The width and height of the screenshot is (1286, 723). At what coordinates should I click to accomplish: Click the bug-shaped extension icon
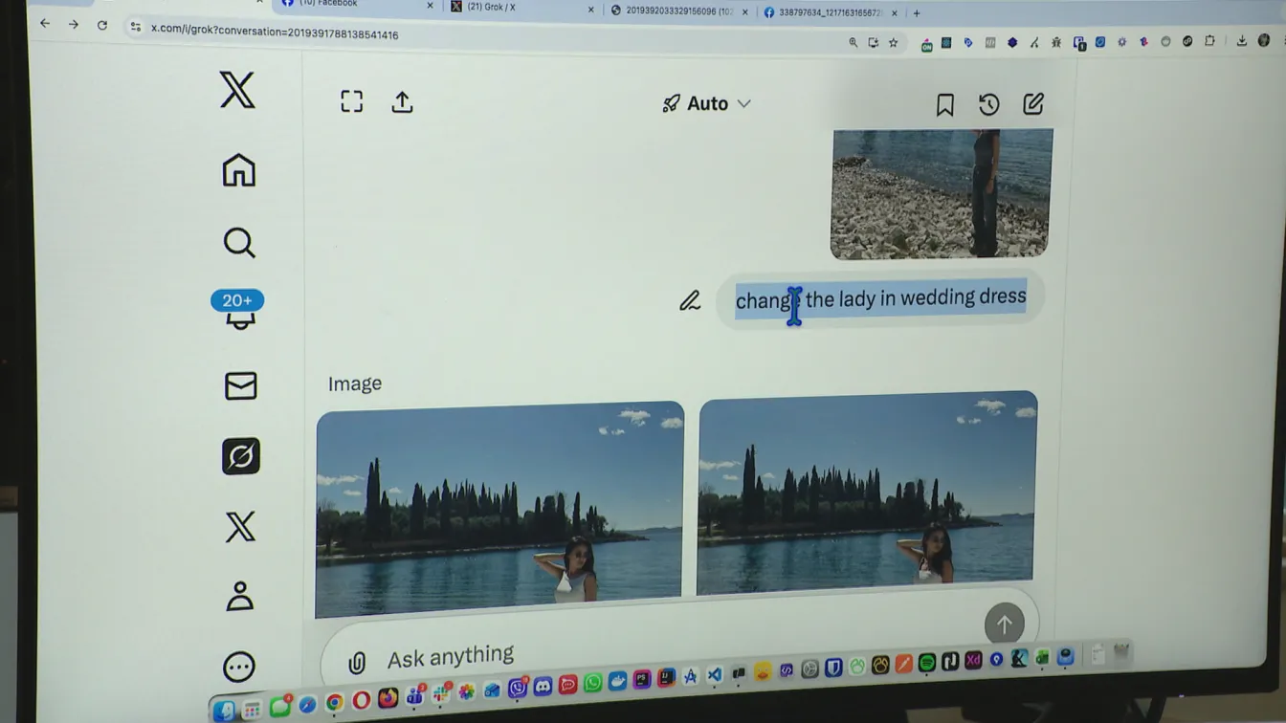click(x=1056, y=42)
